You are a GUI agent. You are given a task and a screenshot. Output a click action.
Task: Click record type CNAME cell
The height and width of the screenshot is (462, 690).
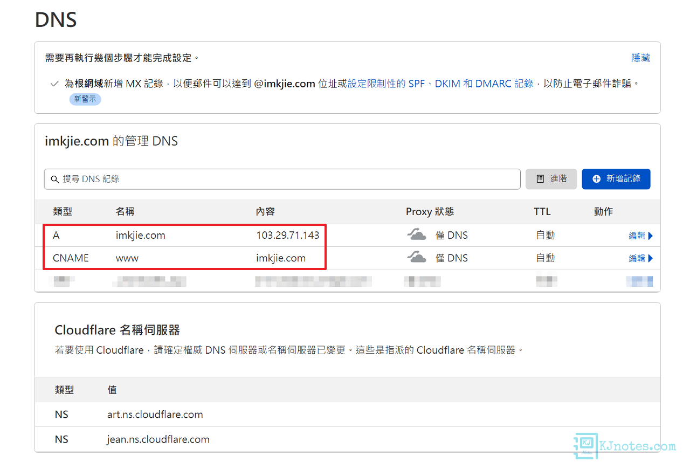click(71, 258)
